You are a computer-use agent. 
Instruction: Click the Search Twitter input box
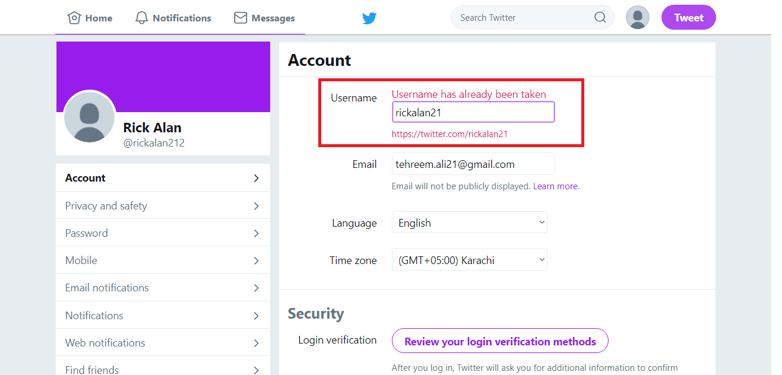pyautogui.click(x=523, y=17)
